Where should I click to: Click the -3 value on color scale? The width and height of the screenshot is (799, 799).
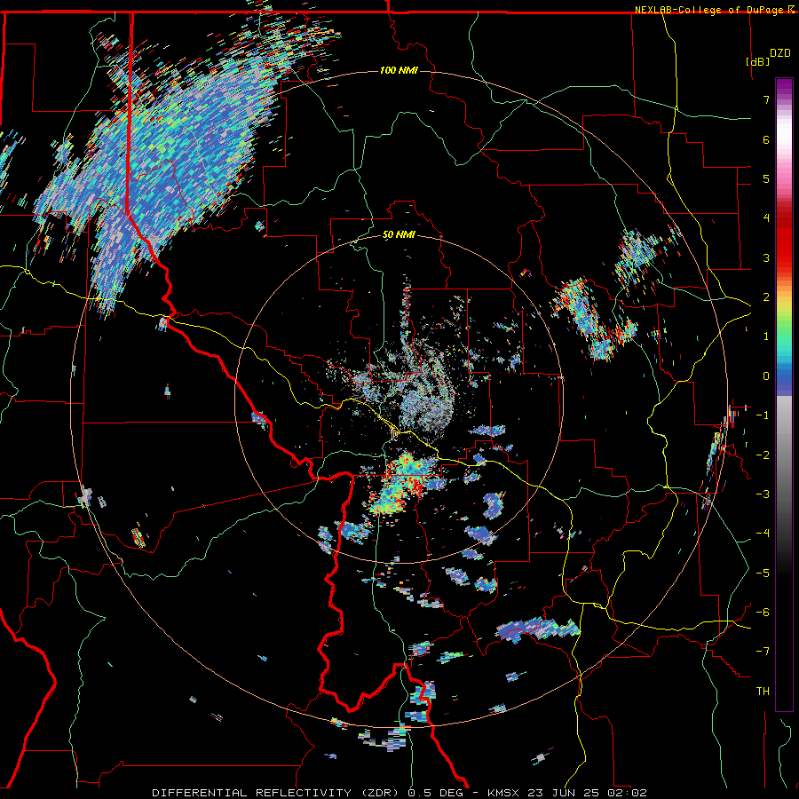(763, 494)
